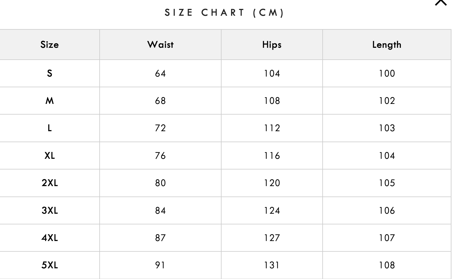452x279 pixels.
Task: Select the hips value 124
Action: coord(272,210)
